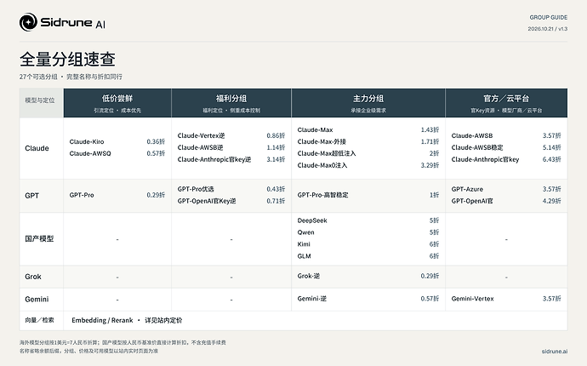Click the subtitle starting with 27个可选分组

point(71,77)
